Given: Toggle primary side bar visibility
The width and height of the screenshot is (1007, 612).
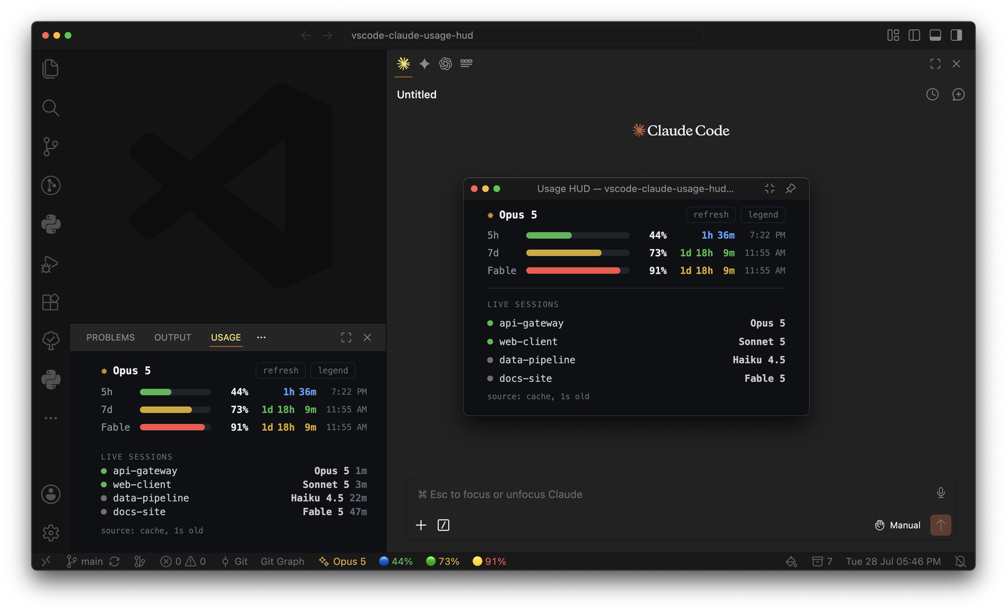Looking at the screenshot, I should coord(914,35).
